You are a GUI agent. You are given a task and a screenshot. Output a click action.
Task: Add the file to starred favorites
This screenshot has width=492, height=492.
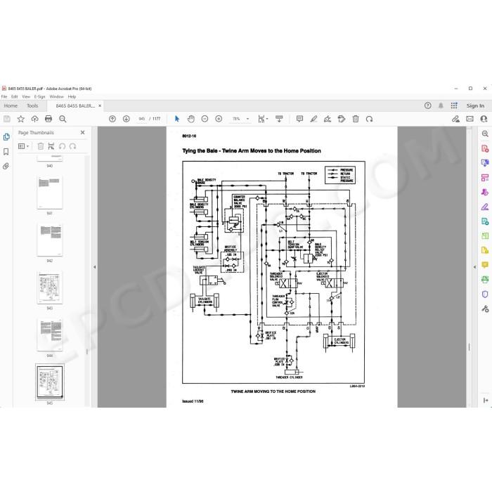click(20, 119)
